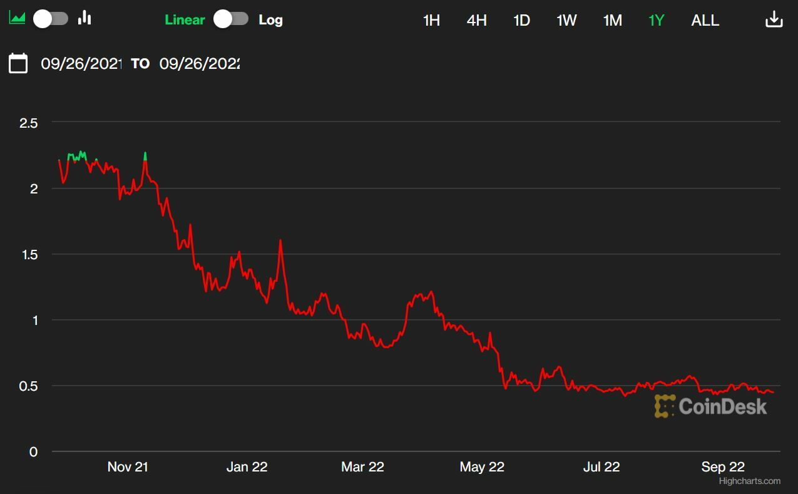798x494 pixels.
Task: Switch to the 4H time range
Action: click(x=477, y=21)
